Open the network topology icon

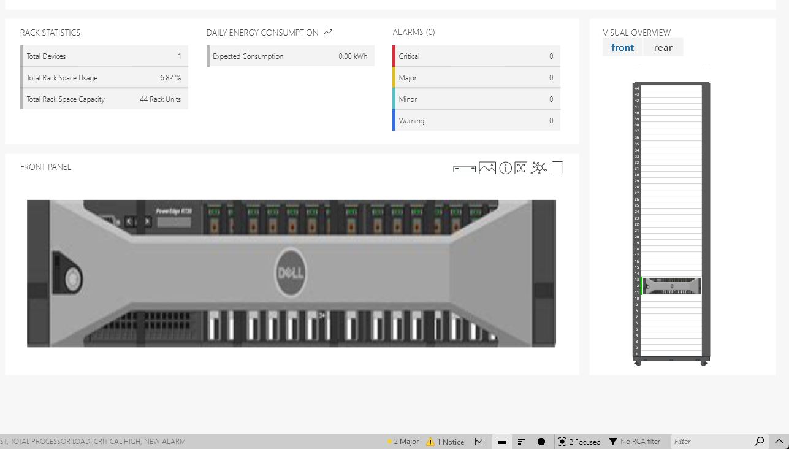pyautogui.click(x=539, y=168)
